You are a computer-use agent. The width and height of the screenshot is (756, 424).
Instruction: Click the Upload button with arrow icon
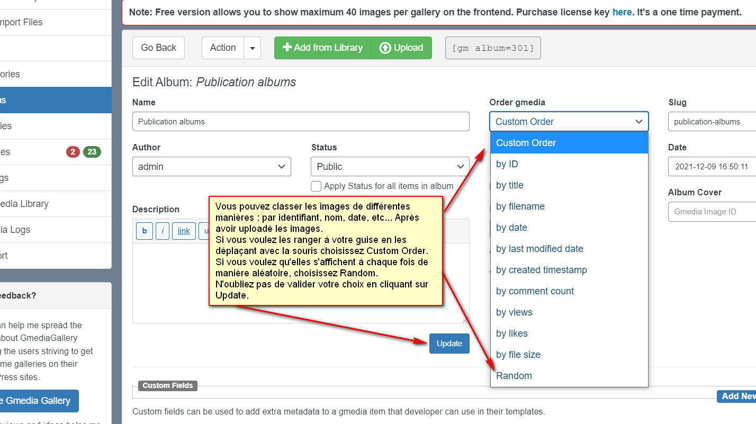pyautogui.click(x=401, y=48)
